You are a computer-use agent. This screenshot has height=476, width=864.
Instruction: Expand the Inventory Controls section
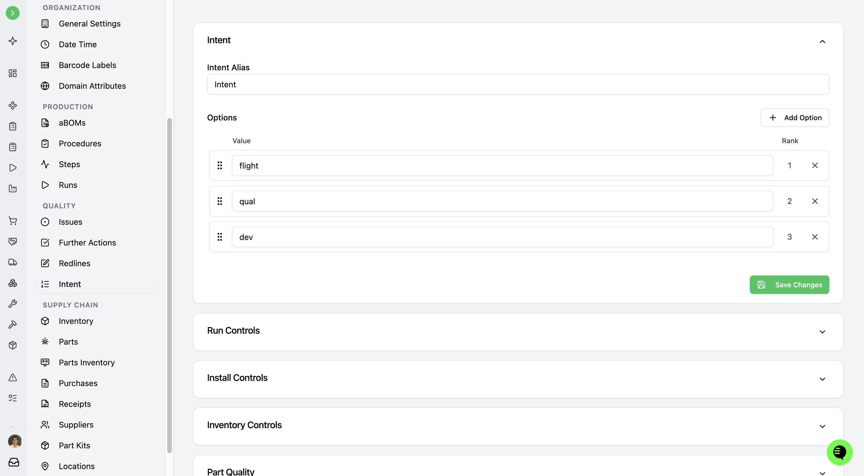click(x=822, y=426)
